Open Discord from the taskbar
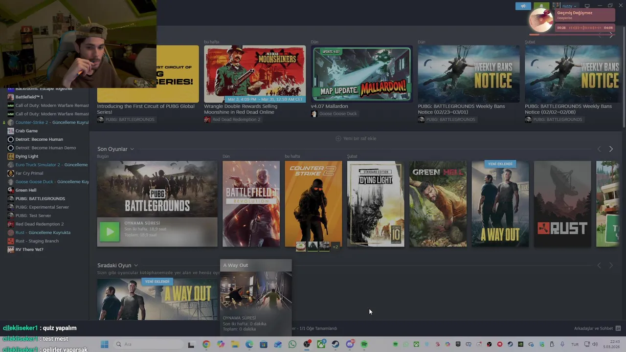This screenshot has width=626, height=352. (x=350, y=344)
